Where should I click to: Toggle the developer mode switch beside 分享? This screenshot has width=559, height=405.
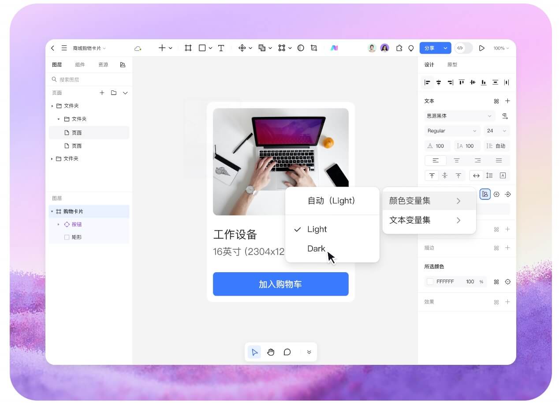pos(463,48)
